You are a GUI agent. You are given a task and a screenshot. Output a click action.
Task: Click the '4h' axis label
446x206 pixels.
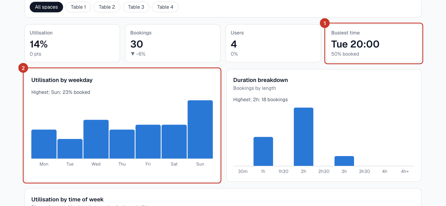[x=385, y=172]
